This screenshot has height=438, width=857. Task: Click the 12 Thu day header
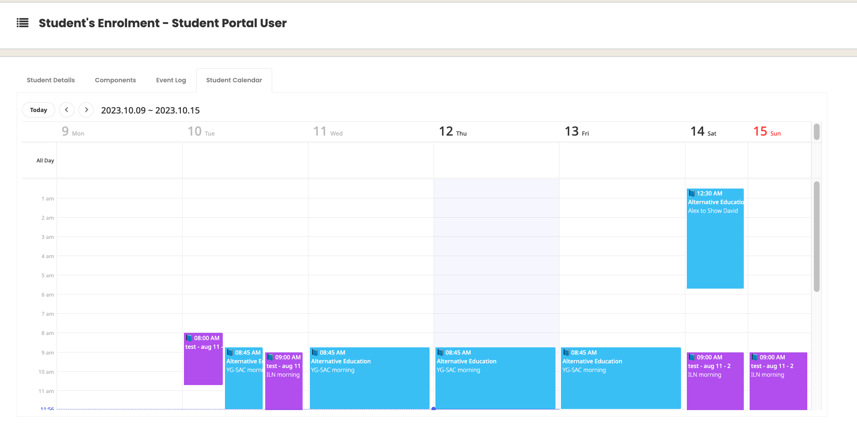[x=453, y=131]
